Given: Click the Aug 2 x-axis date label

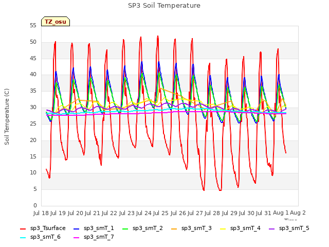Looking at the screenshot, I should pyautogui.click(x=298, y=213).
